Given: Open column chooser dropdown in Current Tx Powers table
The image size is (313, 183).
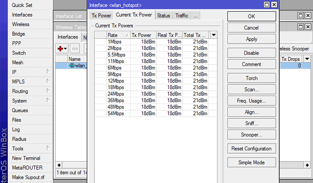Looking at the screenshot, I should coord(214,35).
